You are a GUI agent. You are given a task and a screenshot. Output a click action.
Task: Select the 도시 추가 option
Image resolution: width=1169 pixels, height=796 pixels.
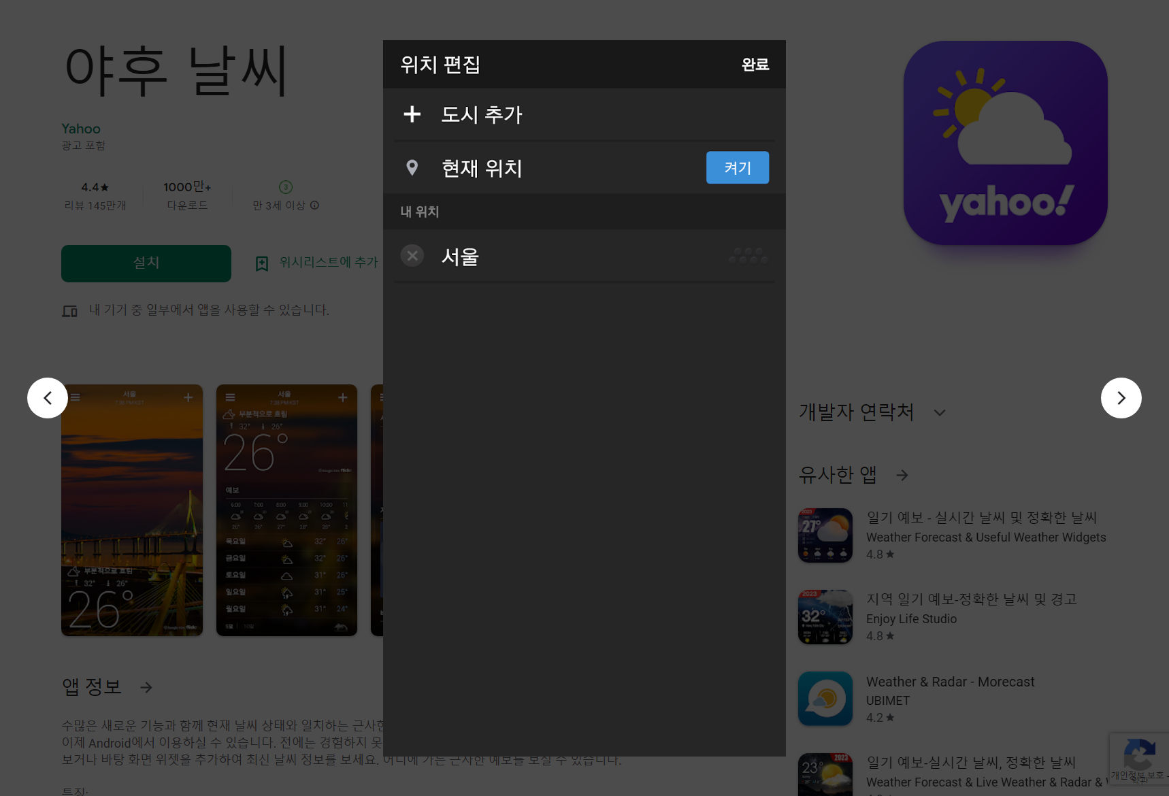(584, 114)
